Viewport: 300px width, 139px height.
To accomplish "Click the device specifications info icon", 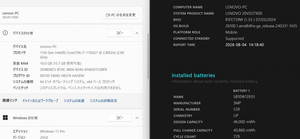I will [x=5, y=33].
